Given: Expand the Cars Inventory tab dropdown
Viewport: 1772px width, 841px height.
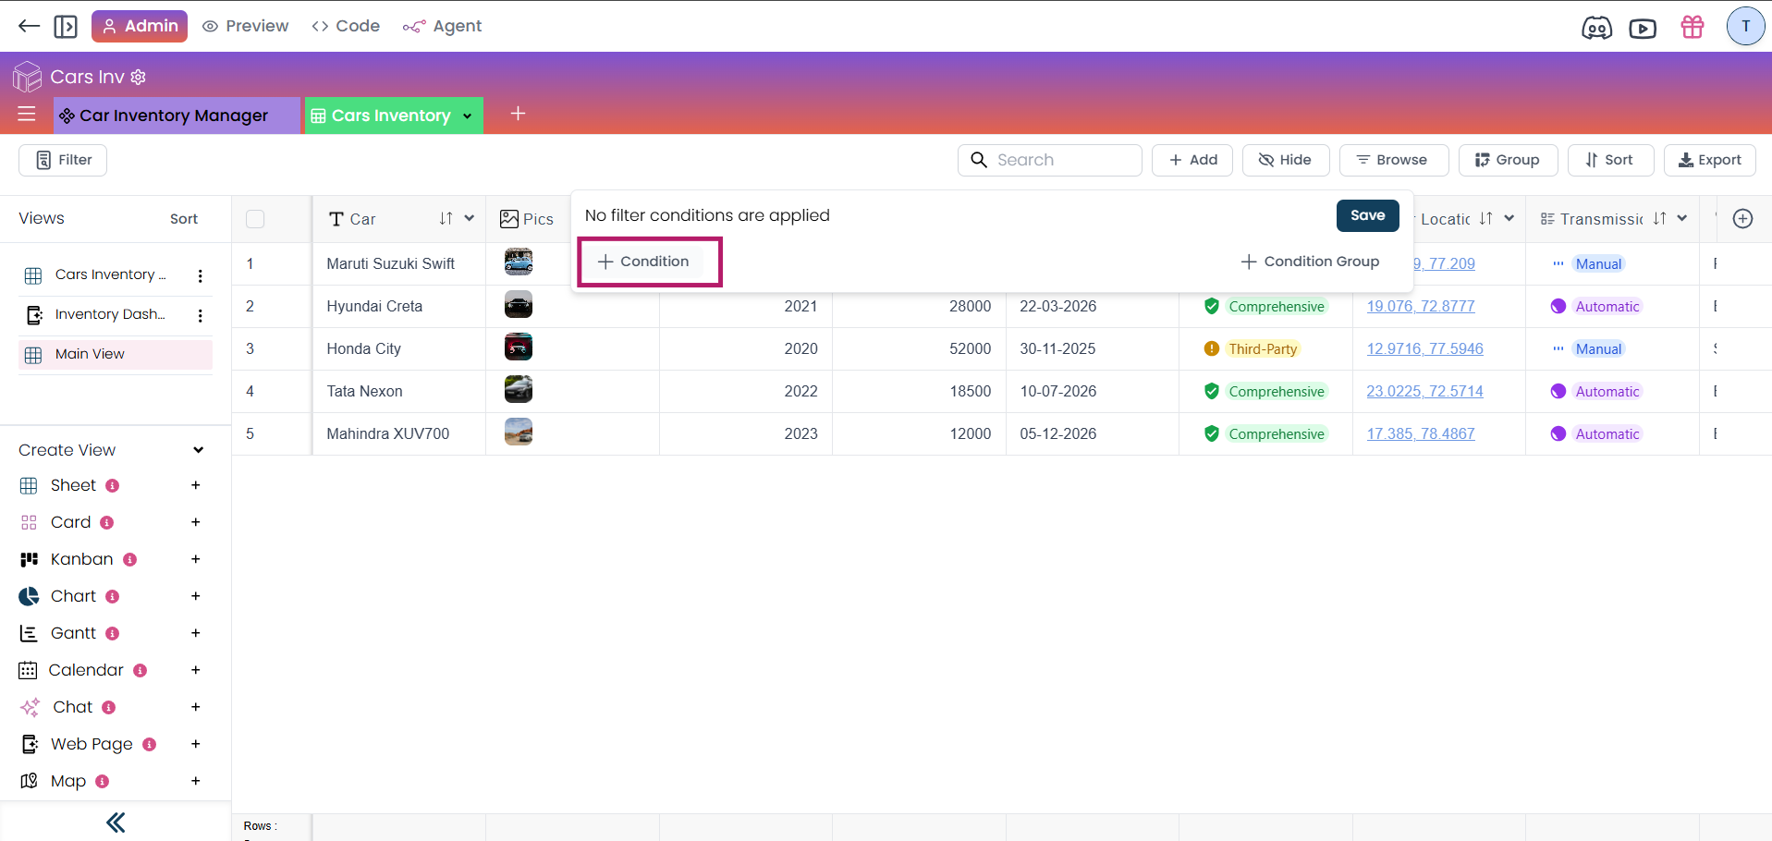Looking at the screenshot, I should pos(468,116).
